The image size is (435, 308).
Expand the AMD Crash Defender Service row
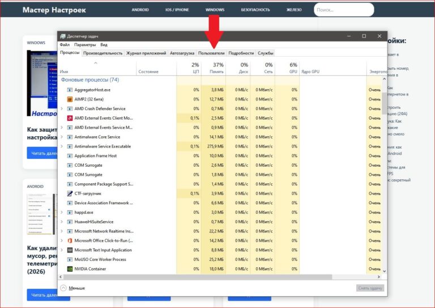62,108
